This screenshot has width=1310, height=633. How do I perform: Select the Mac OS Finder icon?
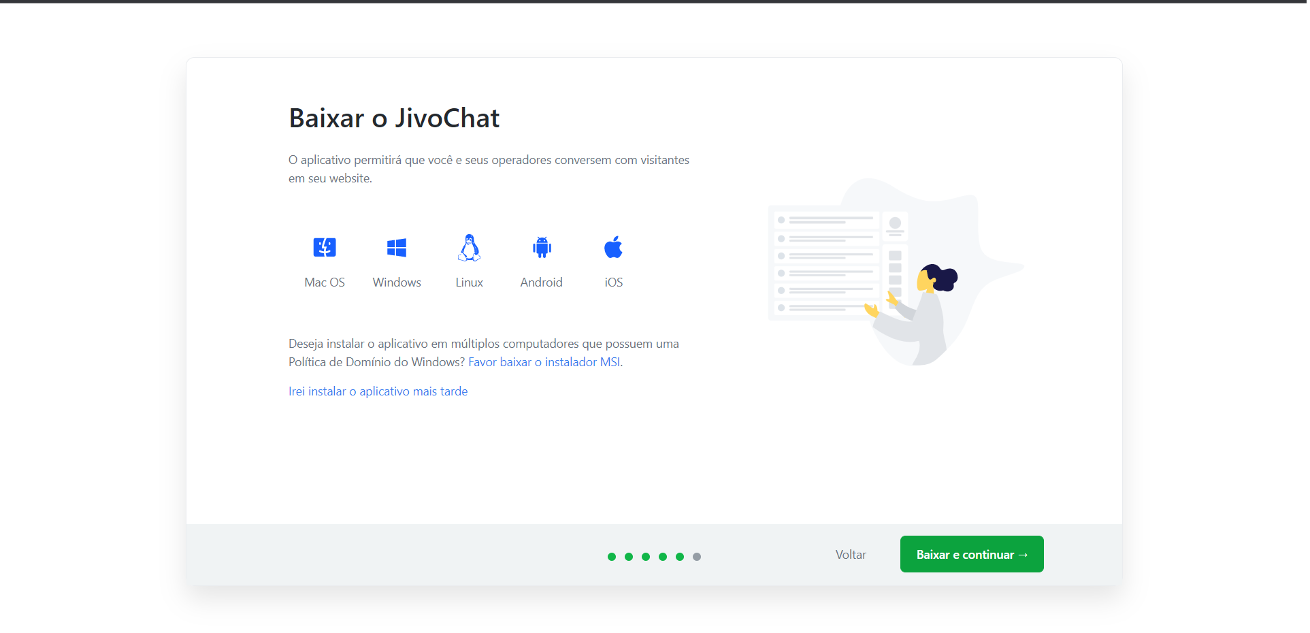325,247
